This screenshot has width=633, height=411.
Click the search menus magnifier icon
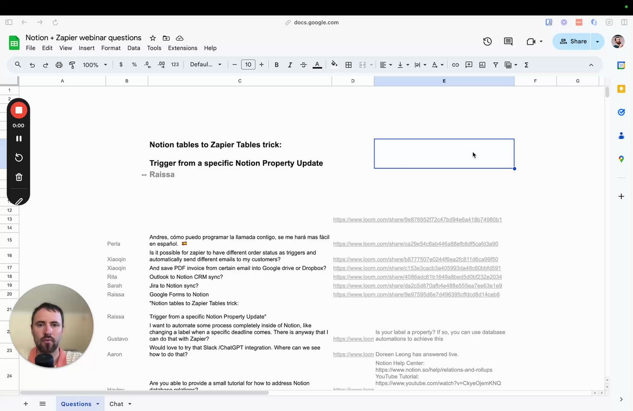point(18,65)
